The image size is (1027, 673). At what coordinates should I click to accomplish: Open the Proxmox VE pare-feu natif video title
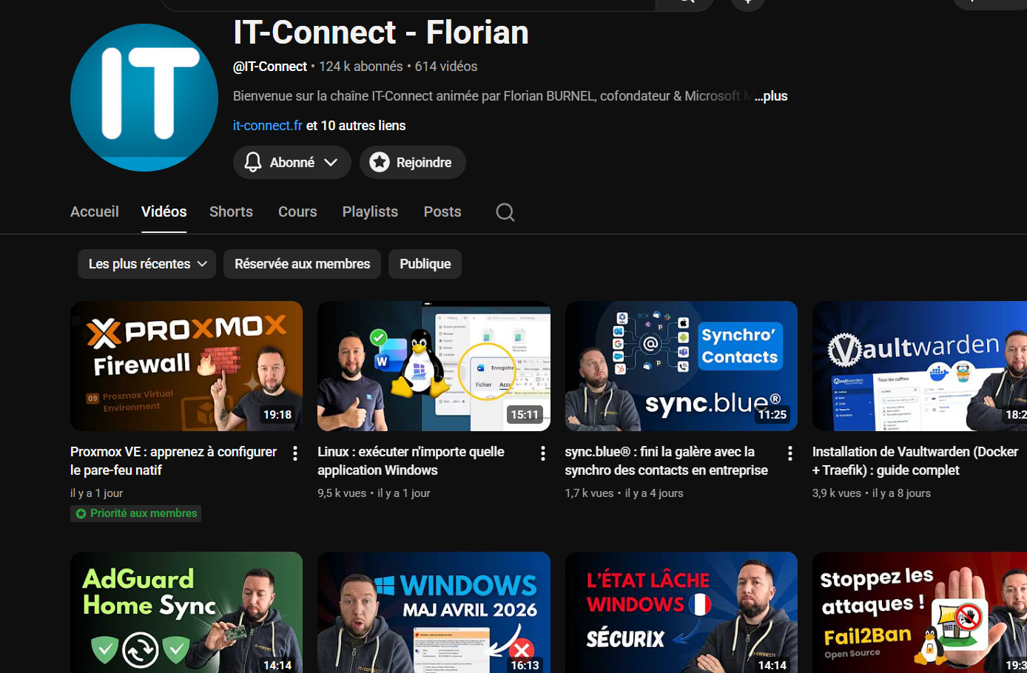(x=173, y=461)
